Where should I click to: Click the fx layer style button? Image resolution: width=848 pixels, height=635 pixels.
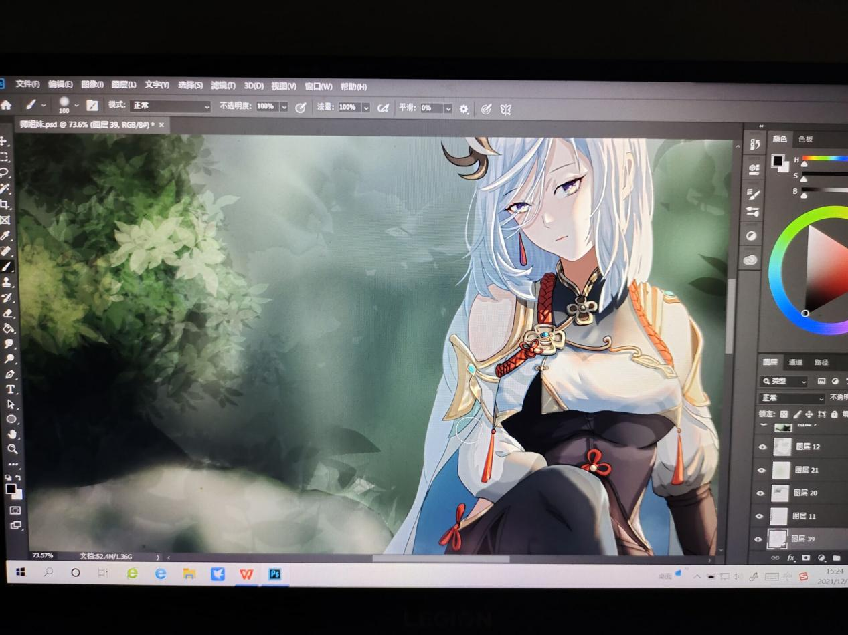pyautogui.click(x=790, y=558)
